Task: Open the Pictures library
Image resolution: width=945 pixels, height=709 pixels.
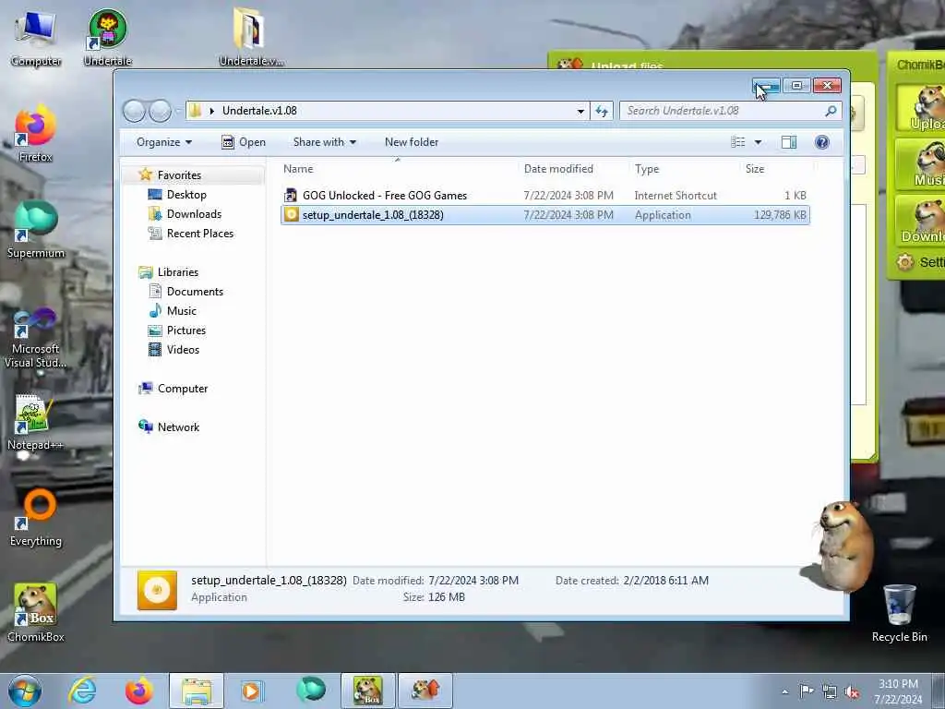Action: 186,330
